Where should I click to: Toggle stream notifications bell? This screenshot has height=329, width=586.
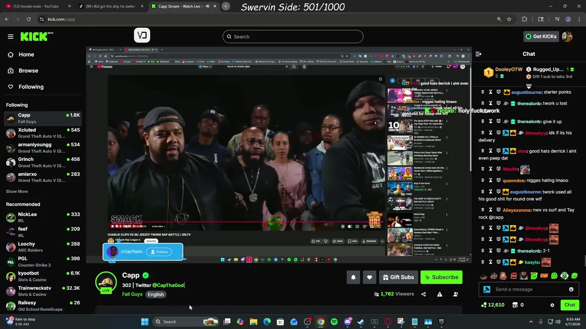[353, 277]
